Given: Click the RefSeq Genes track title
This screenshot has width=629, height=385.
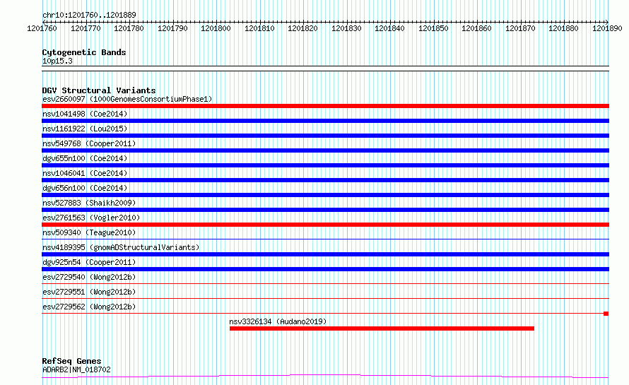Looking at the screenshot, I should [x=71, y=361].
